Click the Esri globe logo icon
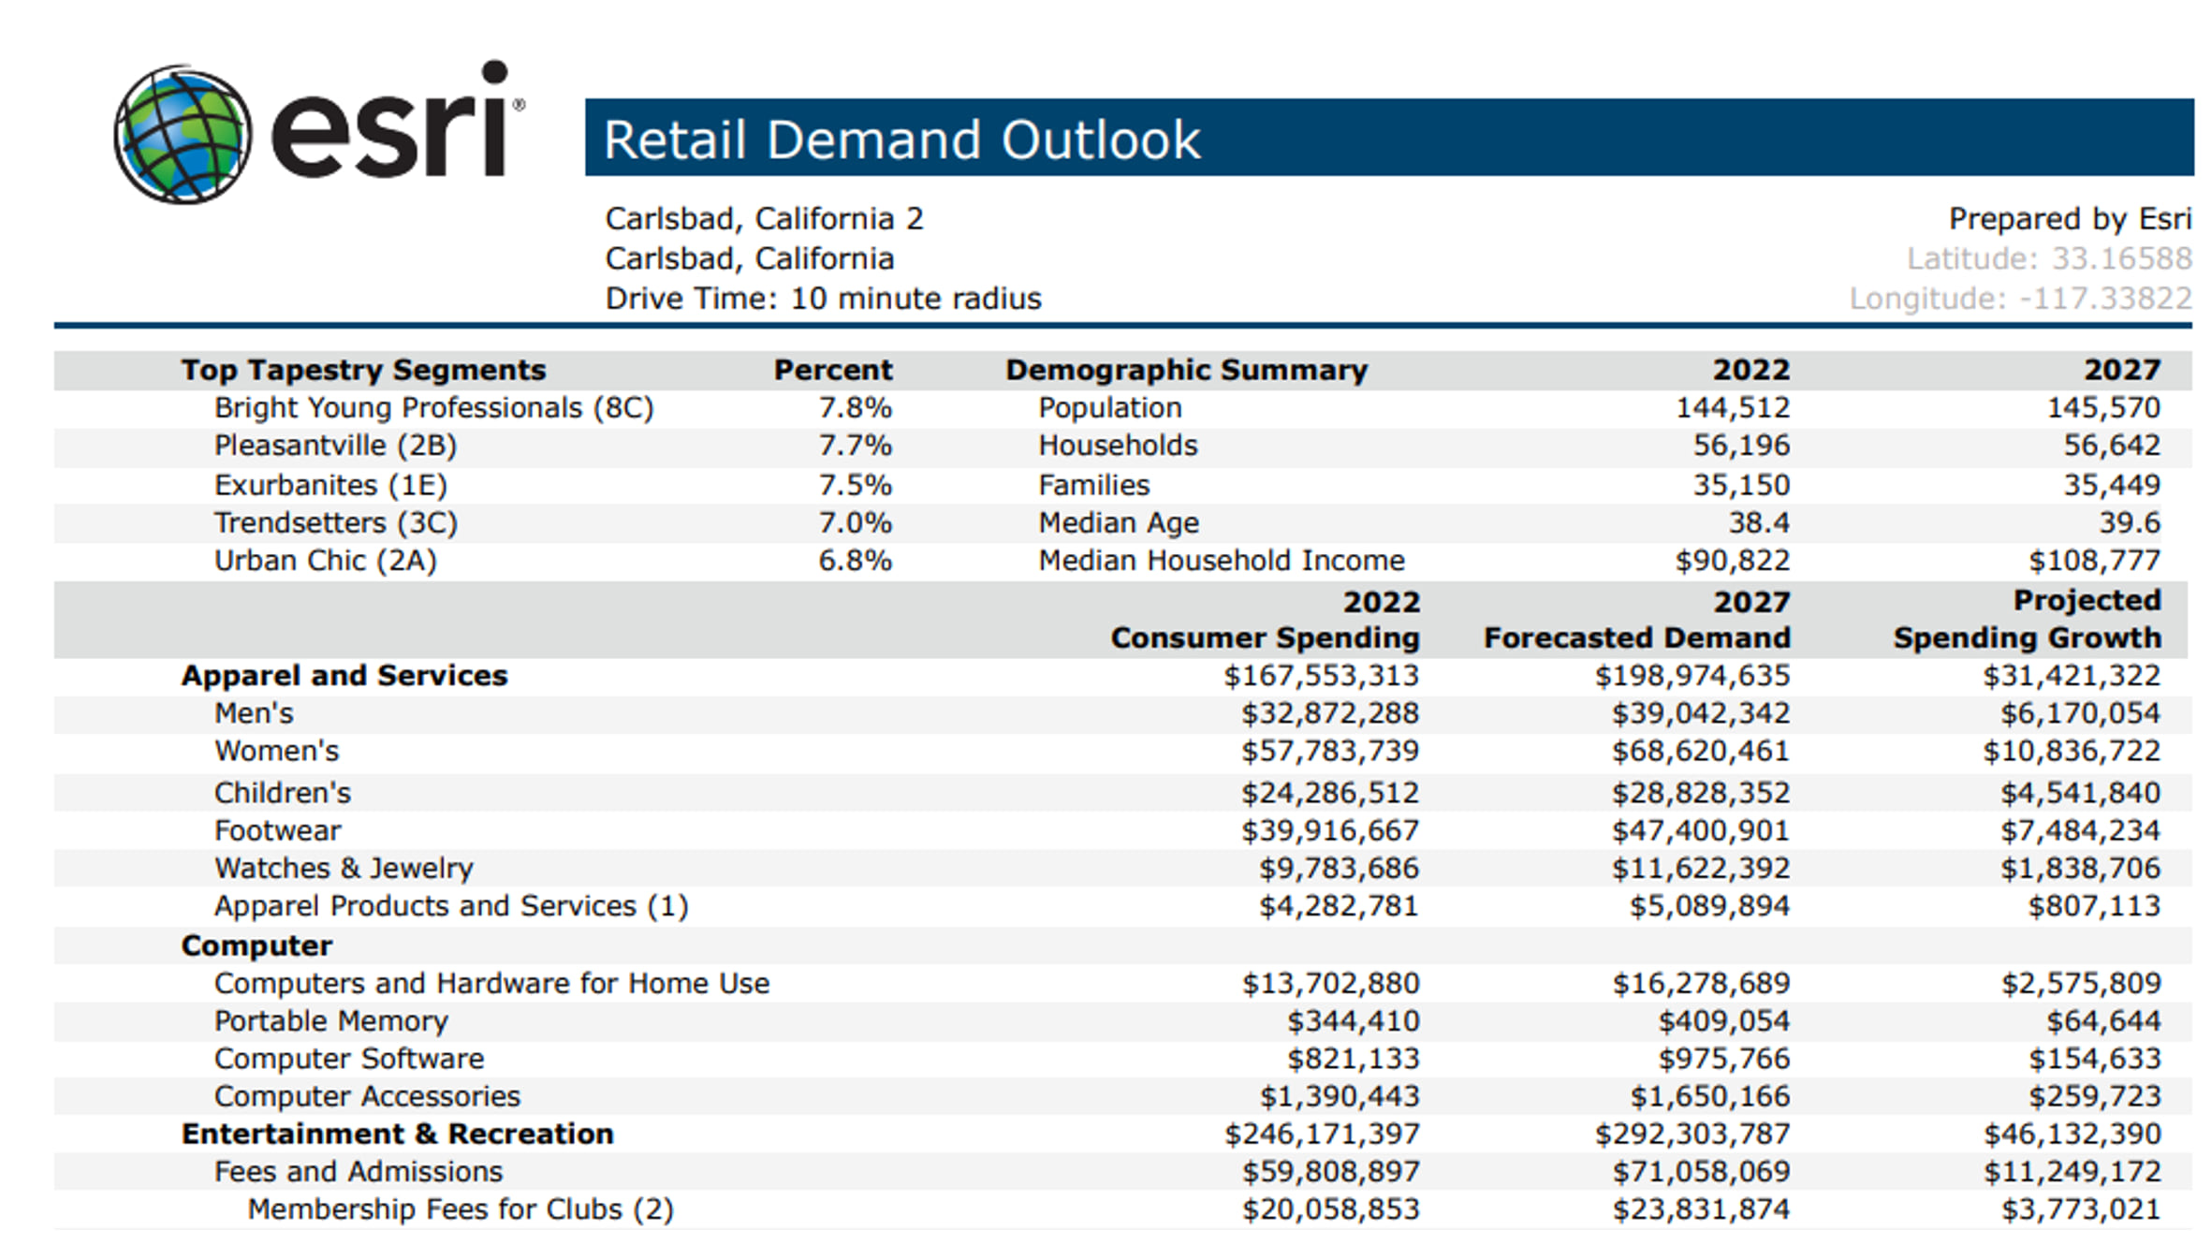2211x1245 pixels. (183, 134)
